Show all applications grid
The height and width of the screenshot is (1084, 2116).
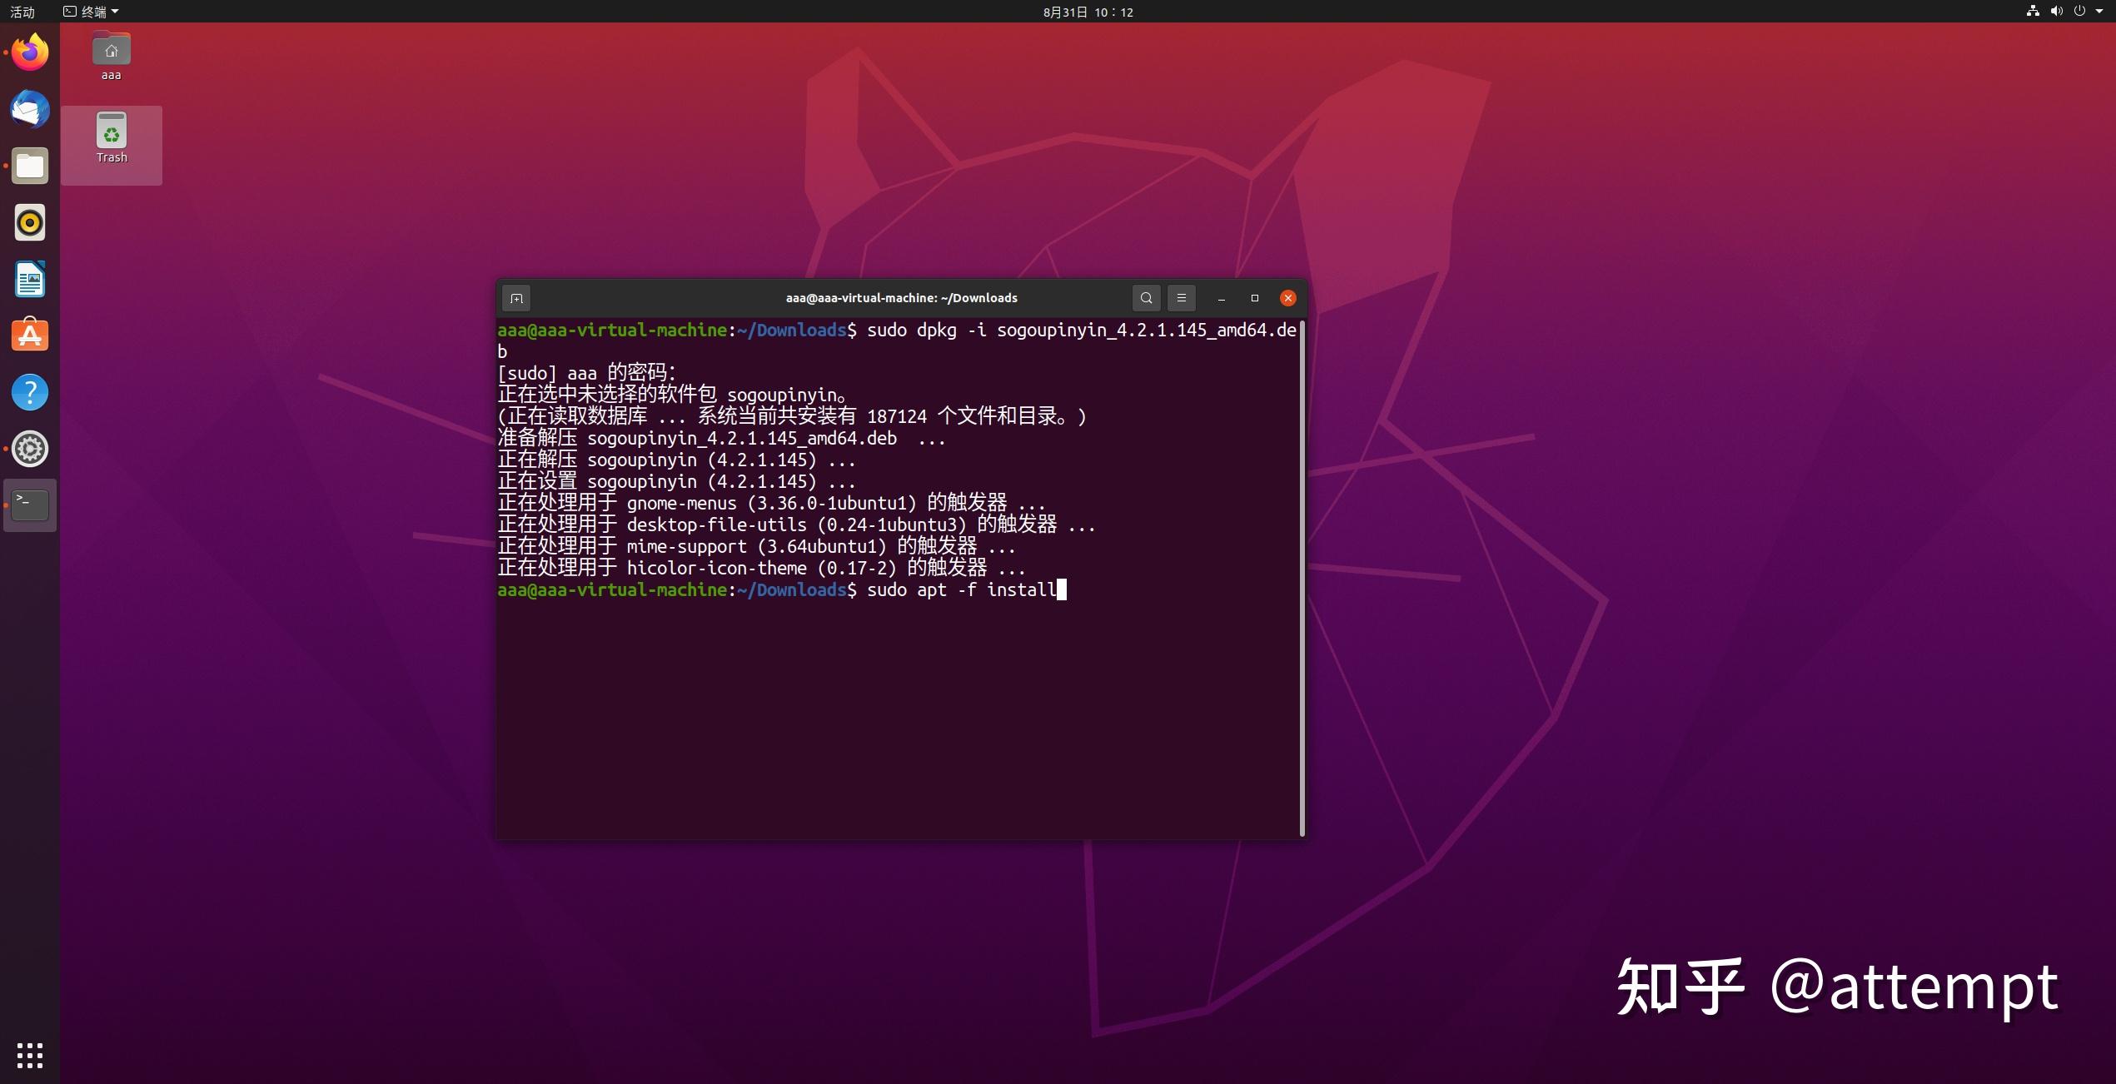(x=30, y=1055)
